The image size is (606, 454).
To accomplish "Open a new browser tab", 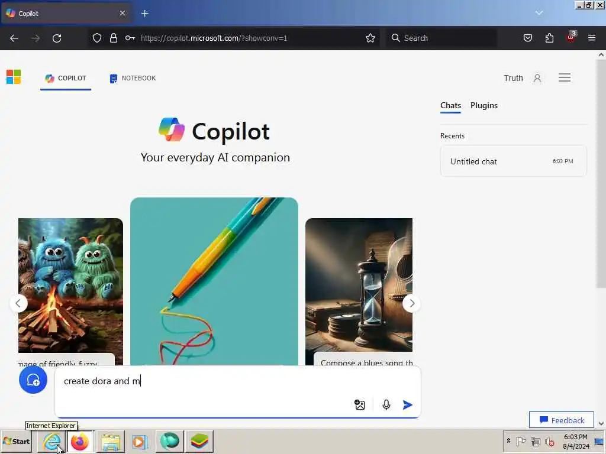I will click(145, 14).
